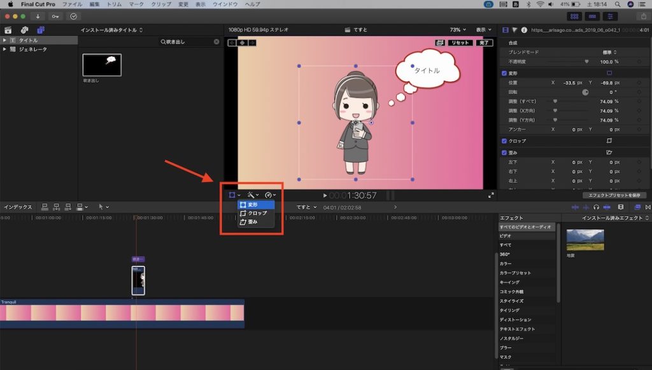Open the retiming tools clock icon

coord(270,194)
